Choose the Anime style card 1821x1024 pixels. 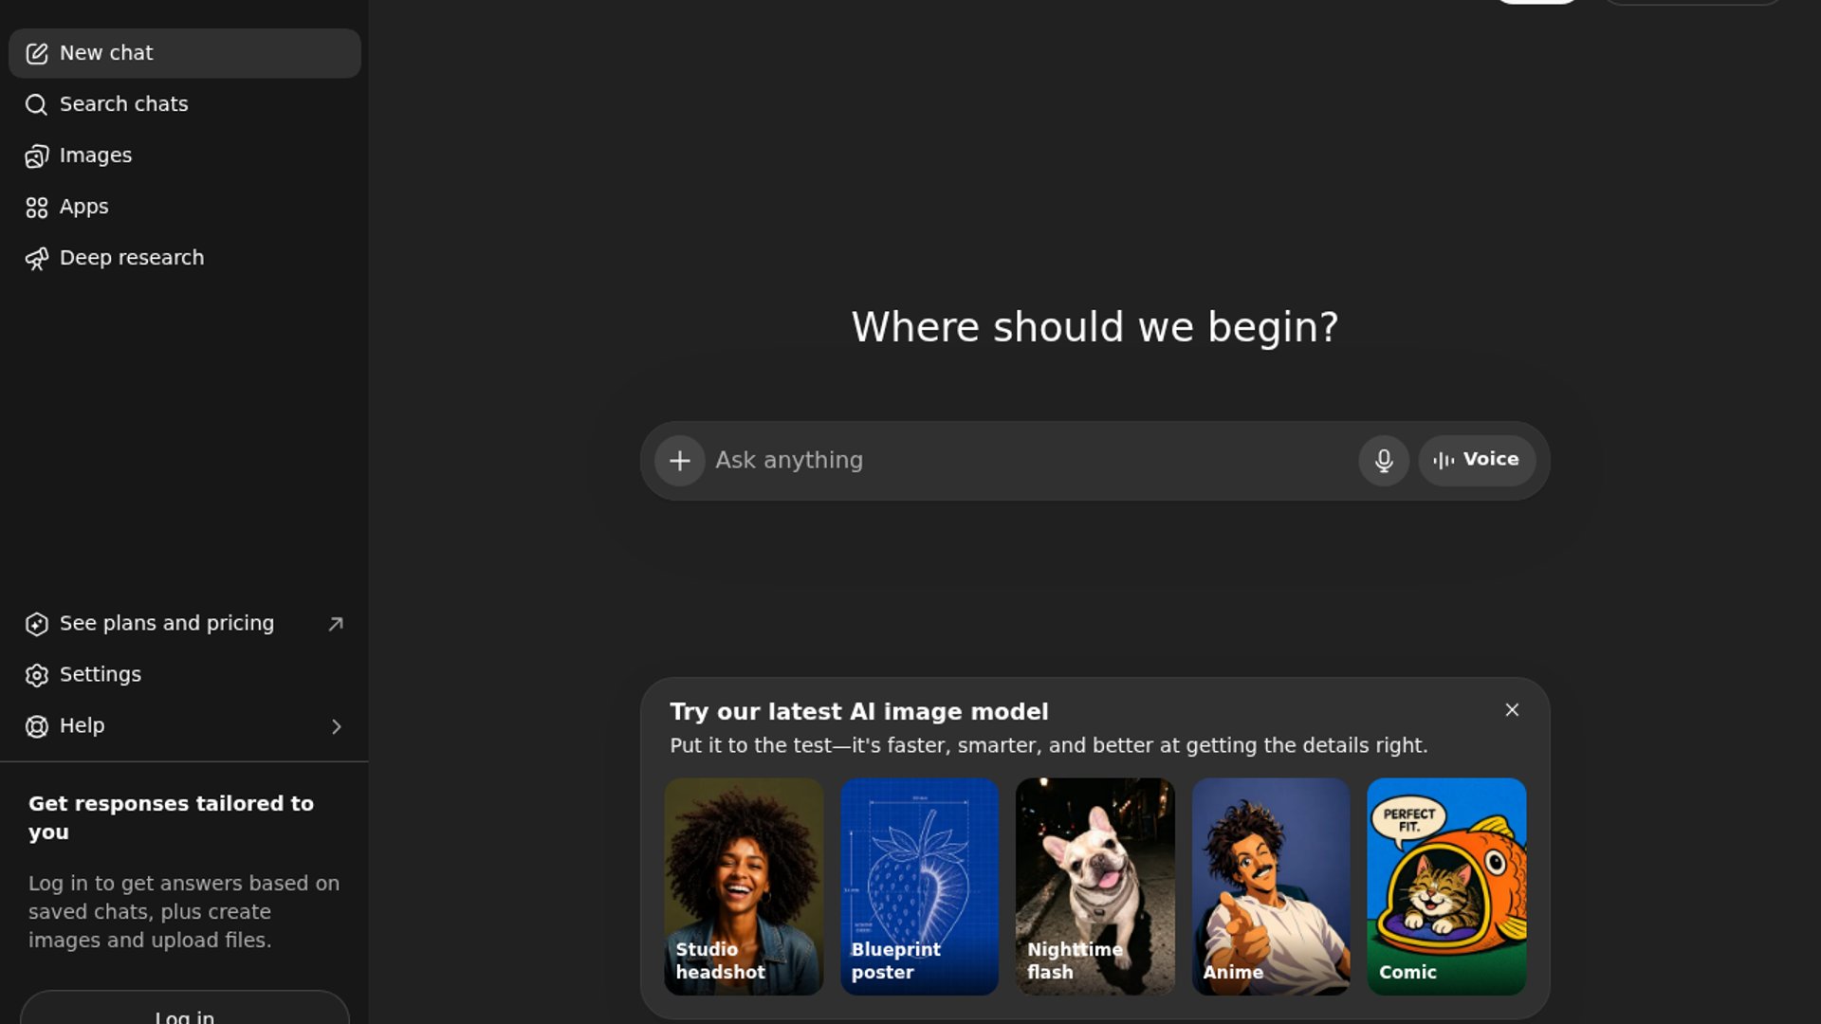click(1271, 887)
